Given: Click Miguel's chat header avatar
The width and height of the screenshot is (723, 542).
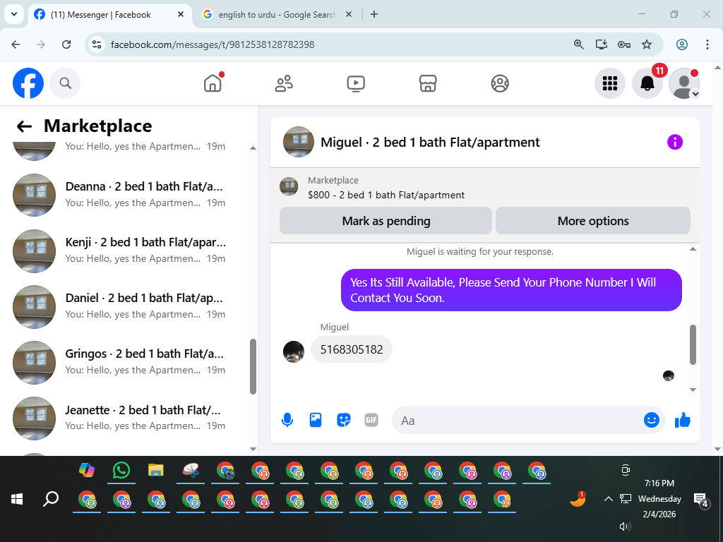Looking at the screenshot, I should (299, 142).
